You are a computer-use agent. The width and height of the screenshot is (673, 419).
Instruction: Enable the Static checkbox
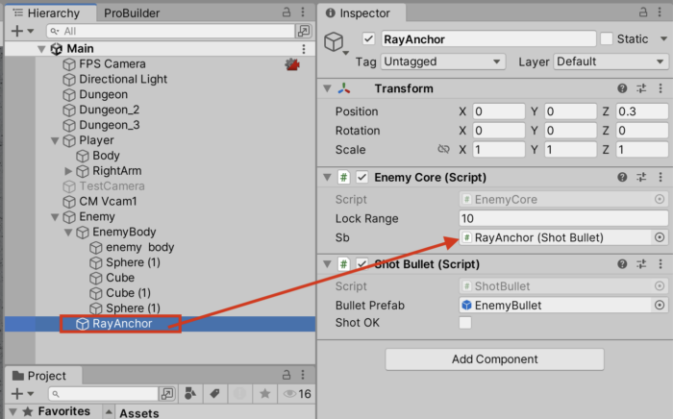(607, 38)
